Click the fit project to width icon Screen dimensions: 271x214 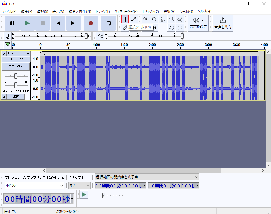(x=171, y=19)
